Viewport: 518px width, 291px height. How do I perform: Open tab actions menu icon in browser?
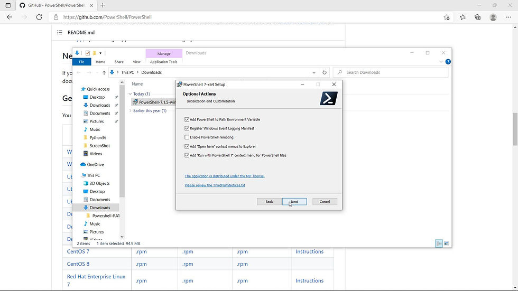click(8, 5)
